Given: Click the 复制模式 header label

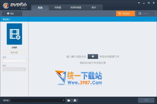Looking at the screenshot, I should tap(6, 19).
